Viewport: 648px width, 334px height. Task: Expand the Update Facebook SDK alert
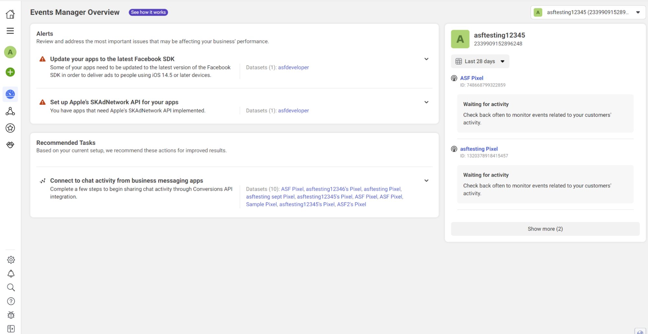click(x=426, y=59)
